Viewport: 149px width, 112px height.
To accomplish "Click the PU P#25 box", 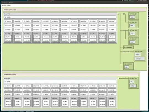I will (x=18, y=40).
